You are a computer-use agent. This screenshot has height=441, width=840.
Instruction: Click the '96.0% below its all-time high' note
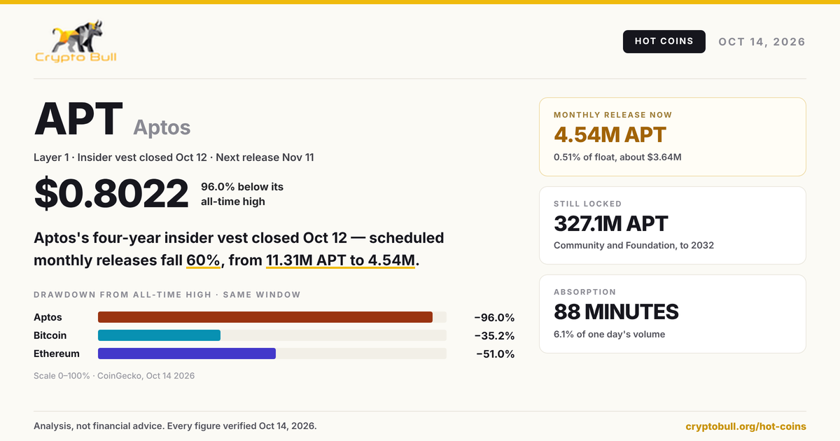(x=242, y=194)
